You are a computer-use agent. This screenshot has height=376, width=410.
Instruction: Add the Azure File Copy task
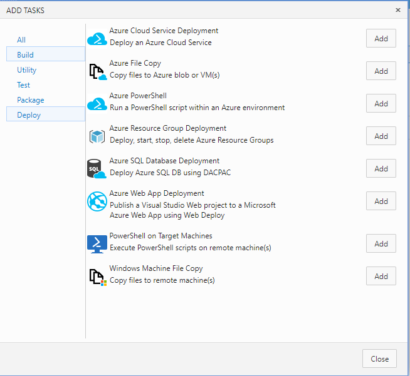click(x=381, y=71)
